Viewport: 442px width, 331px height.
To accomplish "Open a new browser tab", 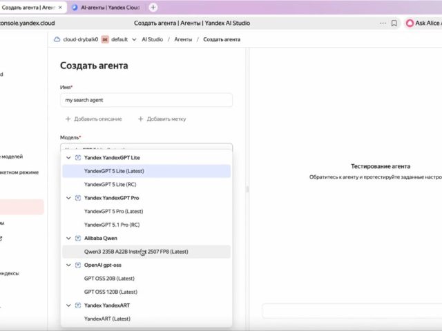I will (x=153, y=8).
